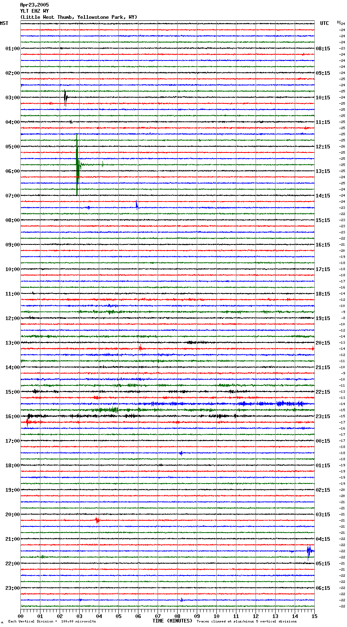The image size is (347, 627).
Task: Click the 15 minute axis tick label
Action: click(x=314, y=616)
